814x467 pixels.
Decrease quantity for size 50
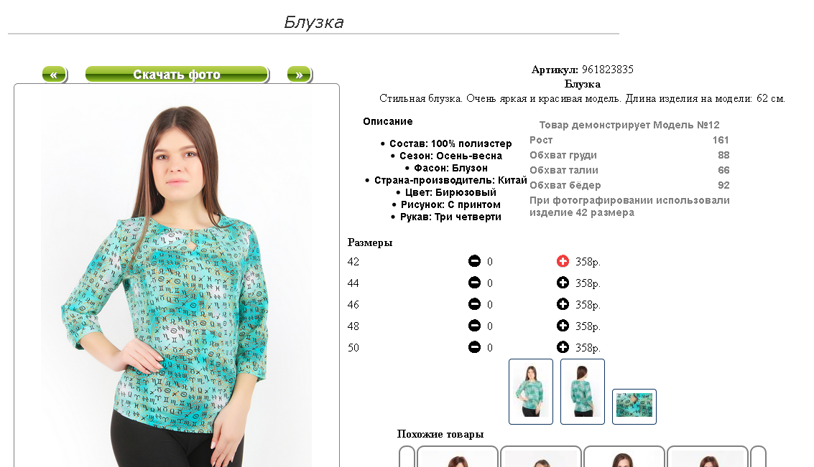(474, 347)
